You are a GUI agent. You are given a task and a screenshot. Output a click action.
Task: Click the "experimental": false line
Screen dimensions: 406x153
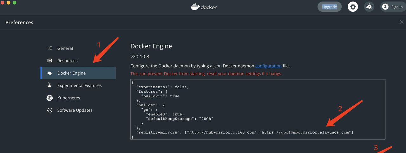163,87
